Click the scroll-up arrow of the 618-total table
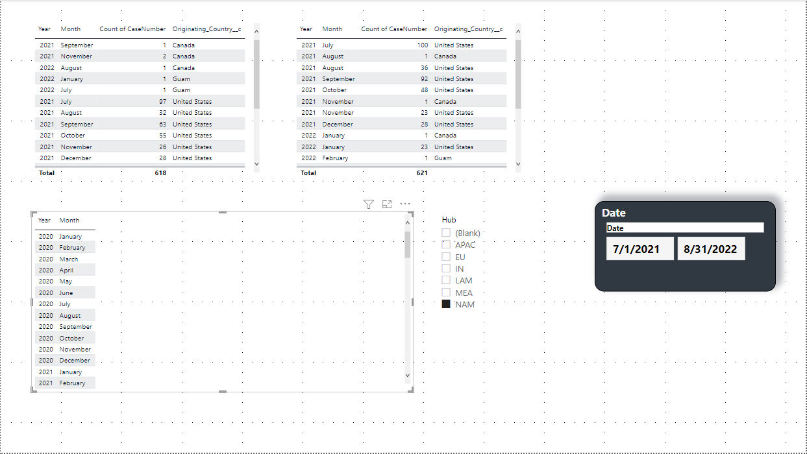The width and height of the screenshot is (807, 454). pyautogui.click(x=256, y=30)
